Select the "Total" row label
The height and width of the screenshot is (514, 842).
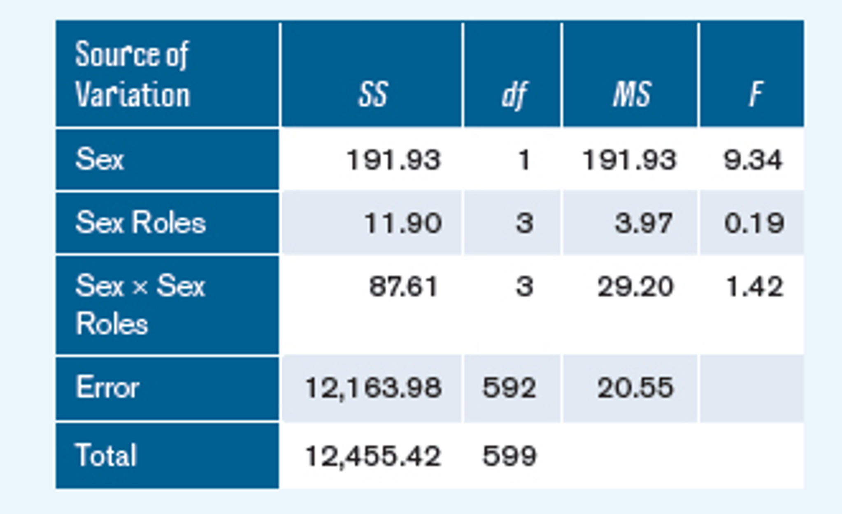point(105,455)
